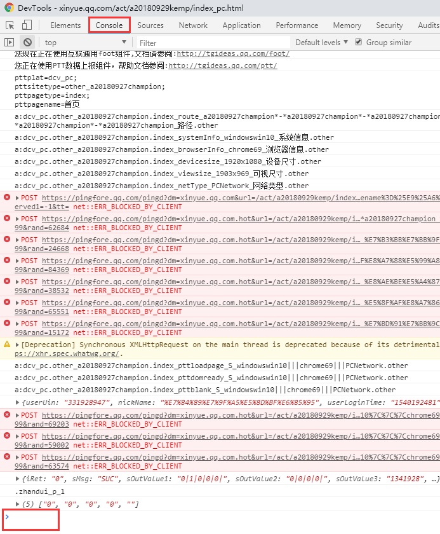Select the index_systemInfo_windowswin10 log line
The width and height of the screenshot is (440, 534).
point(174,137)
